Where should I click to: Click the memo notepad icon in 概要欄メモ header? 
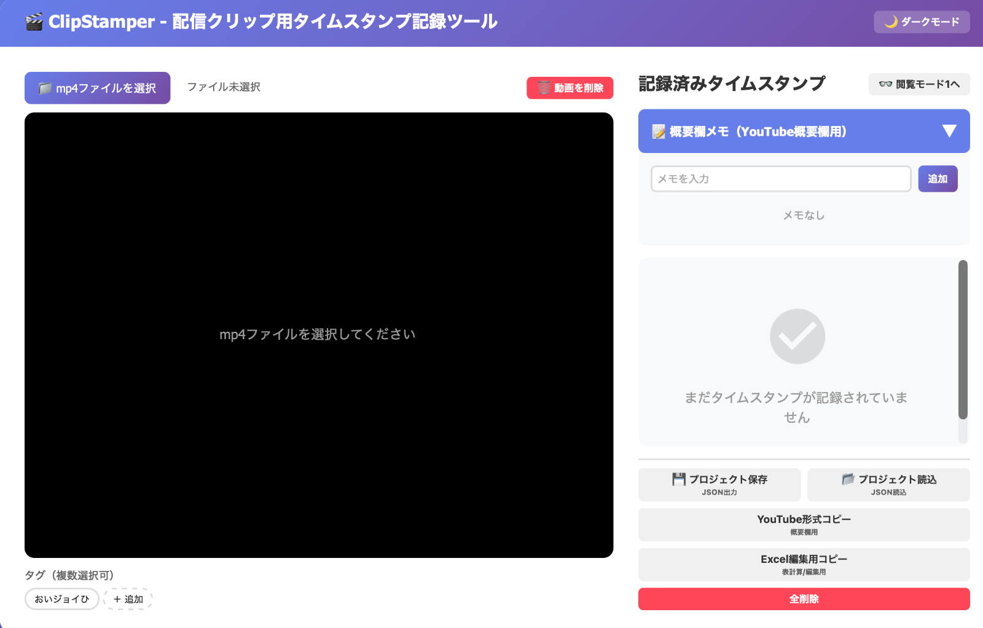click(x=659, y=131)
